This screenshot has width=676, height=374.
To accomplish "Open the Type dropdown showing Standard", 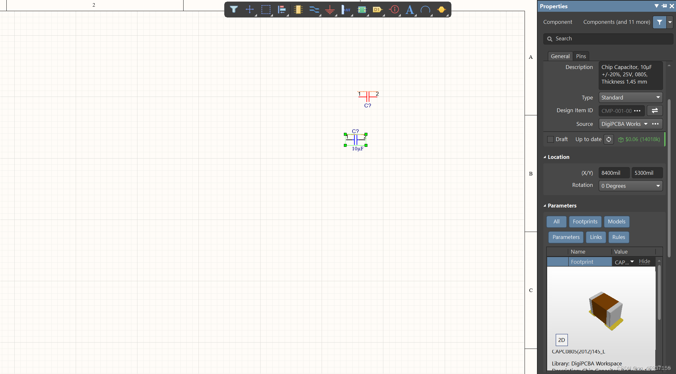I will 631,98.
